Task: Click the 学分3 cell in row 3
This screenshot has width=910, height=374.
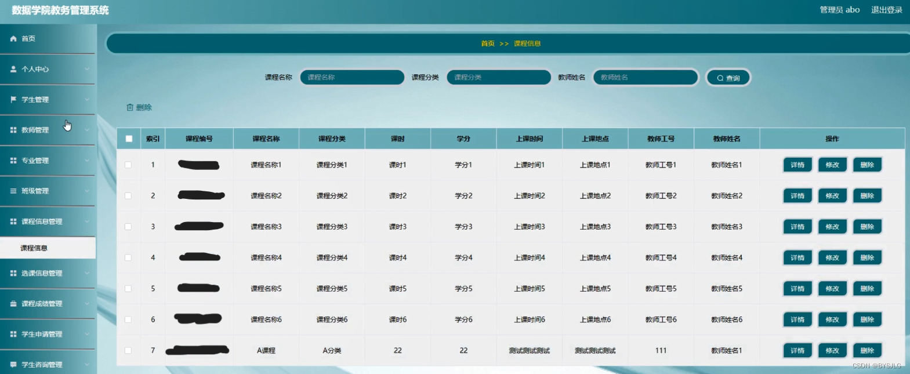Action: (x=463, y=227)
